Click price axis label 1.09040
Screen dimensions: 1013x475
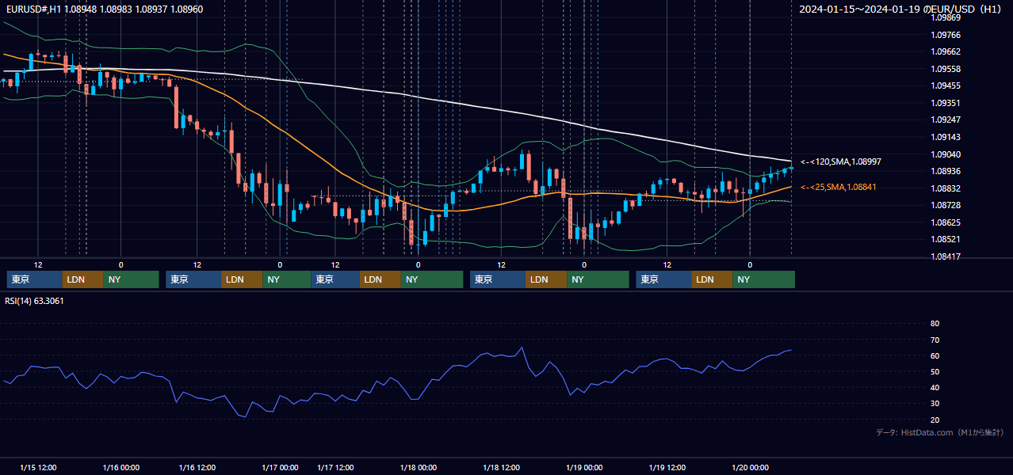[946, 154]
